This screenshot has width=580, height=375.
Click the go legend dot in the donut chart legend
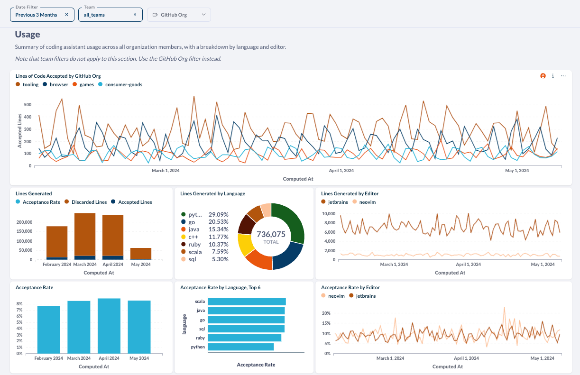click(183, 221)
